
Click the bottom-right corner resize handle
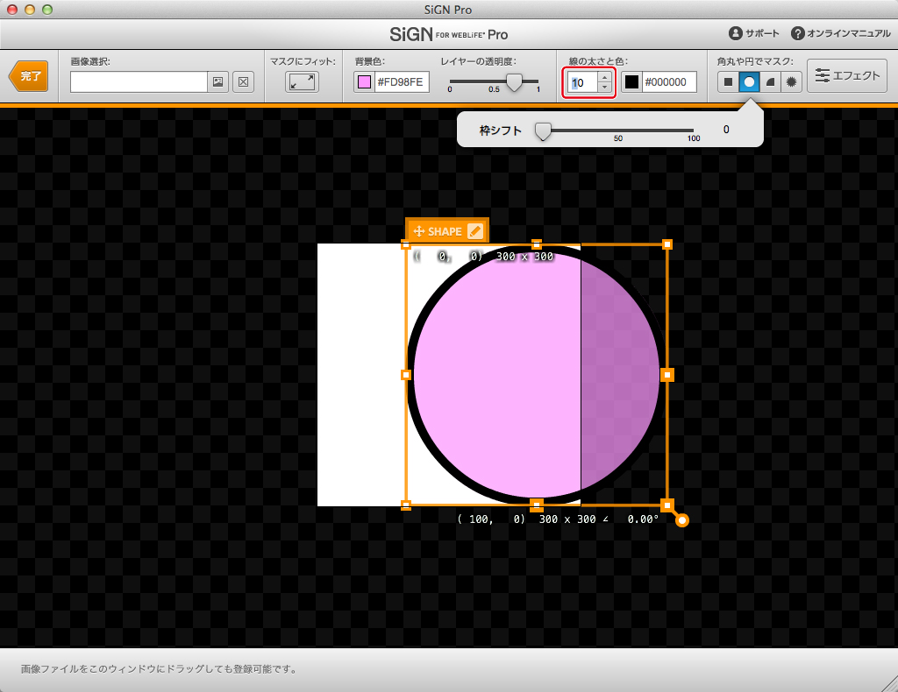(667, 505)
